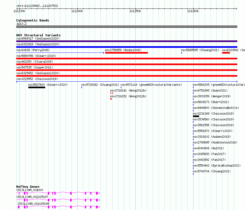Open CHI3L2|NM_004000 gene label
This screenshot has height=210, width=245.
pos(30,190)
